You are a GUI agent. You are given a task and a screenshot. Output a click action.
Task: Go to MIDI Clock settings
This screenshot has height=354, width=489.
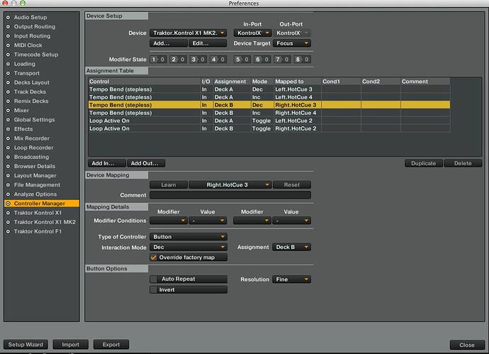click(28, 45)
